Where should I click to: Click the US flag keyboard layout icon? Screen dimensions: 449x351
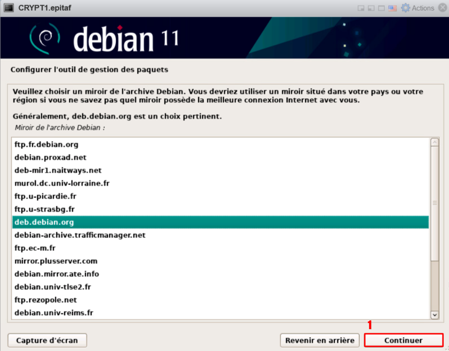(x=392, y=8)
